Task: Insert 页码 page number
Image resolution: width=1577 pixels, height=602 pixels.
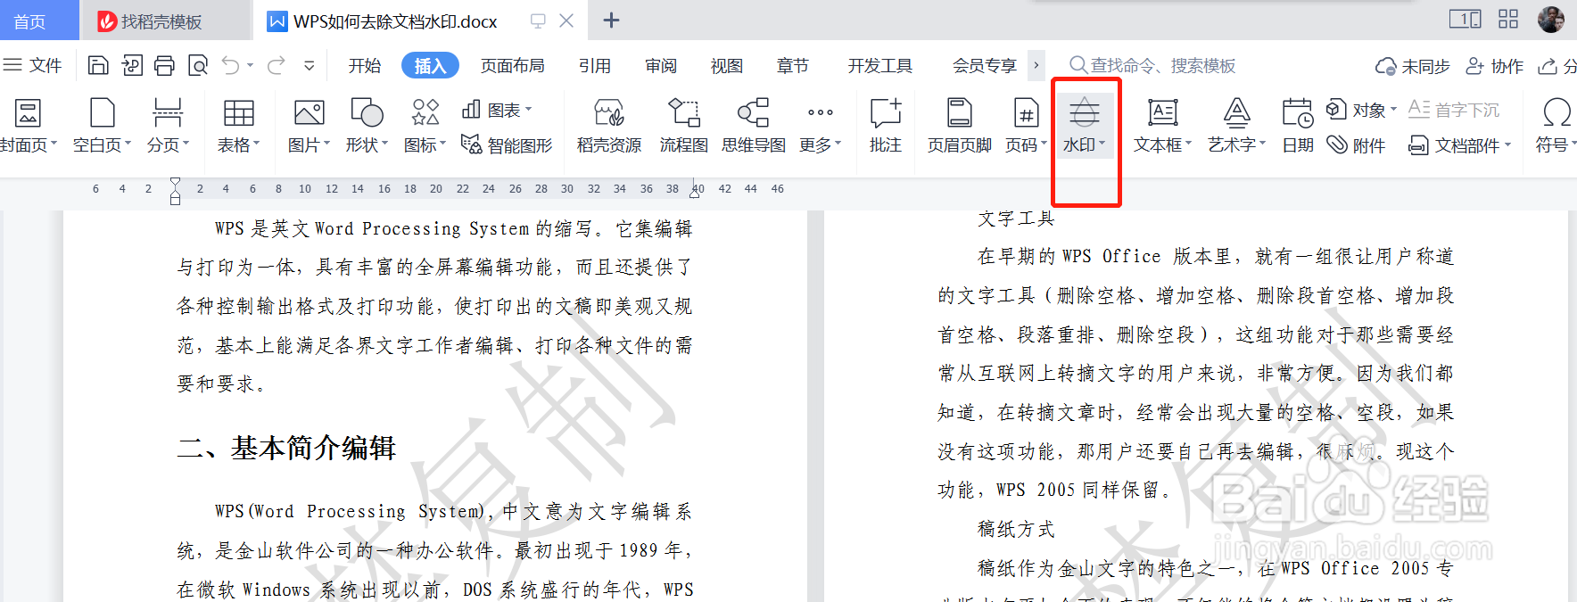Action: click(1026, 125)
